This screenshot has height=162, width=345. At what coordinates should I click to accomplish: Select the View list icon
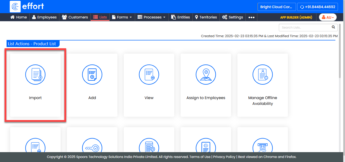[149, 75]
